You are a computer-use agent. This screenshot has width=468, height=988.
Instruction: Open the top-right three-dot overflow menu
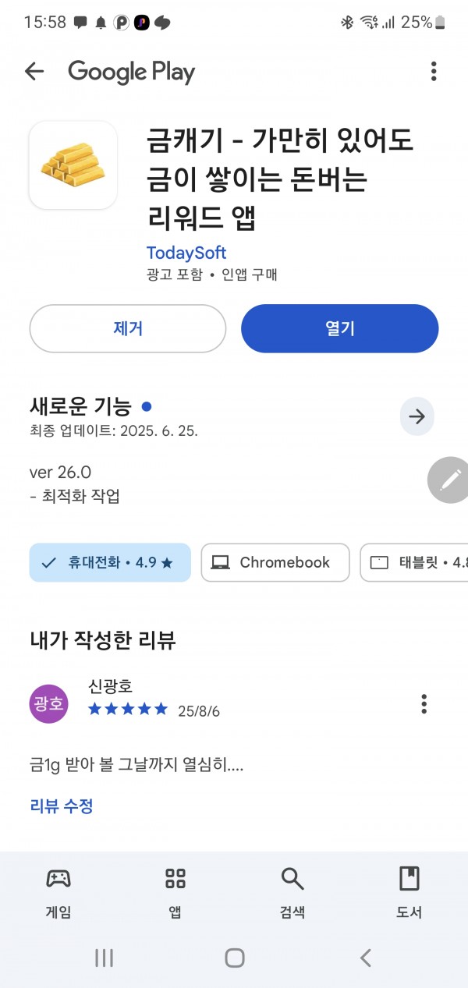click(434, 72)
